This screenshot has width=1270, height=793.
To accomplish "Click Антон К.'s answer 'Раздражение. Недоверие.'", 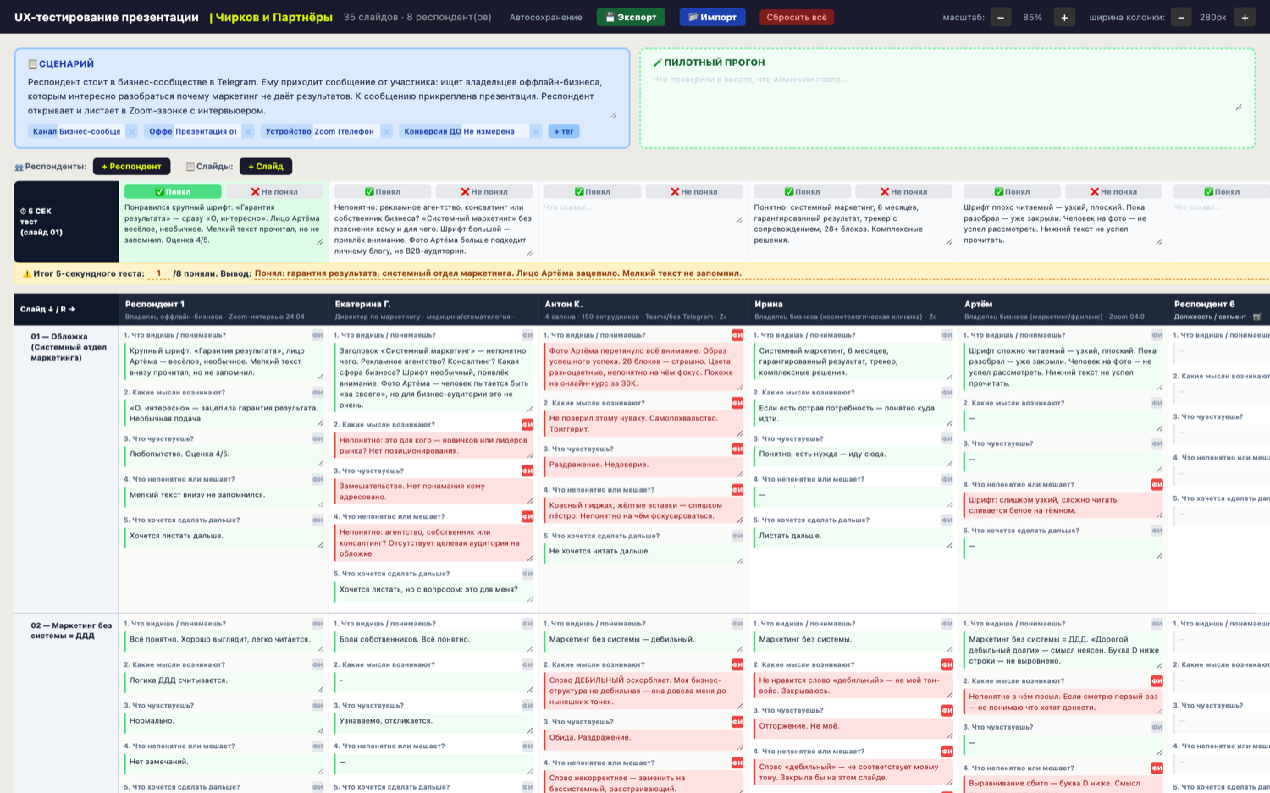I will coord(643,467).
